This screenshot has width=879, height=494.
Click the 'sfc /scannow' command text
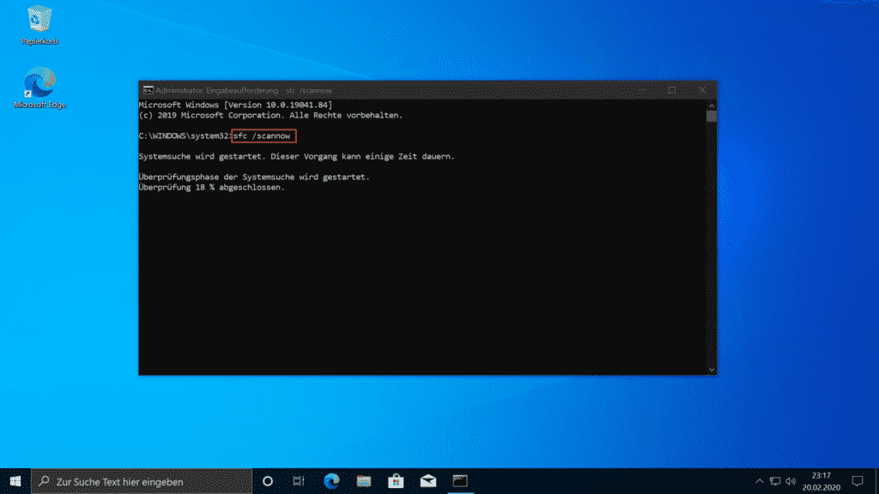coord(262,136)
